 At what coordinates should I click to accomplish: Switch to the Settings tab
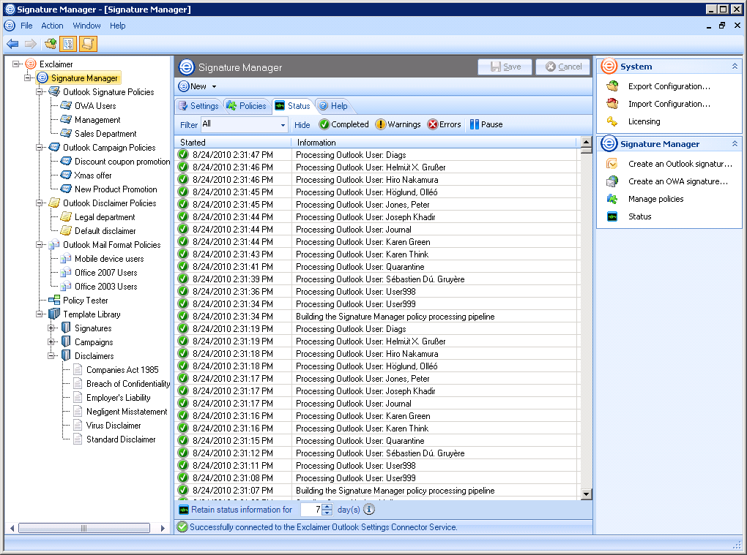(198, 105)
